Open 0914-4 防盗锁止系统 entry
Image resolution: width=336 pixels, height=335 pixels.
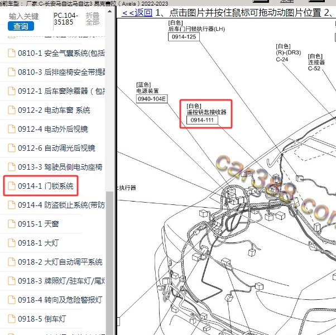tap(61, 205)
